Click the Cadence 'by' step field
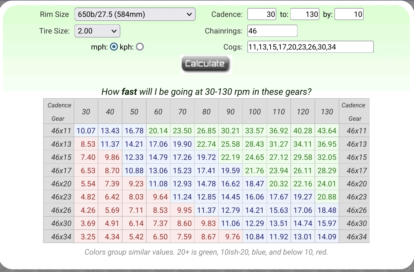The width and height of the screenshot is (414, 272). coord(349,14)
